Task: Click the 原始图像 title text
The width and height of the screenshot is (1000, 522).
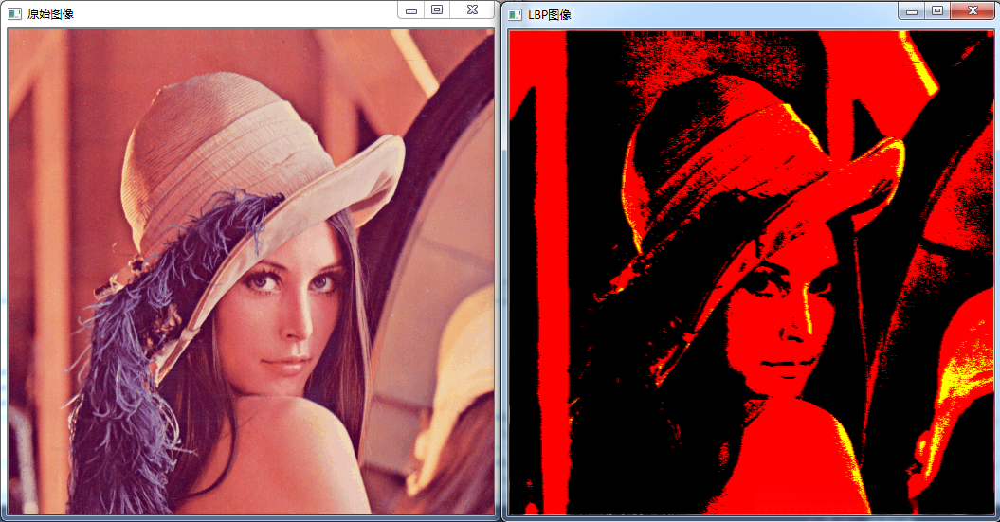Action: [x=50, y=14]
